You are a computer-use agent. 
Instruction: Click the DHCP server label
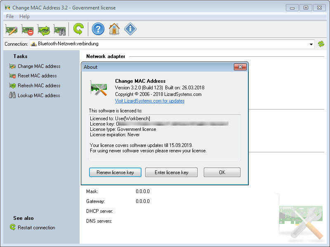[99, 211]
